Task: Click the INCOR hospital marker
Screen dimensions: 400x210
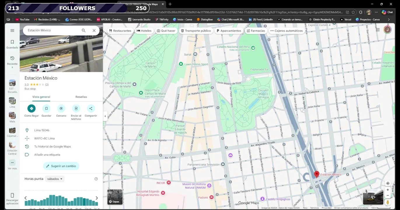Action: coord(168,183)
